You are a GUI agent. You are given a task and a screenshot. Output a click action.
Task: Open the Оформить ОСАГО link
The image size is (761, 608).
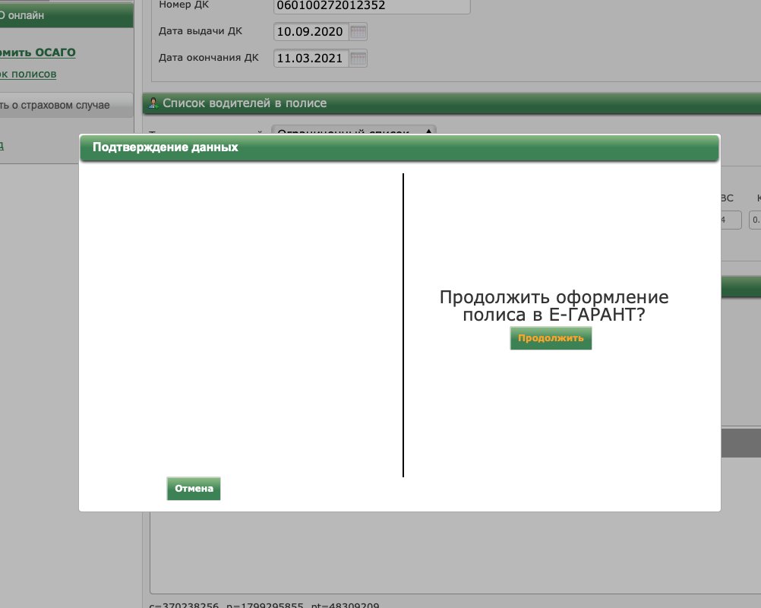pyautogui.click(x=38, y=52)
